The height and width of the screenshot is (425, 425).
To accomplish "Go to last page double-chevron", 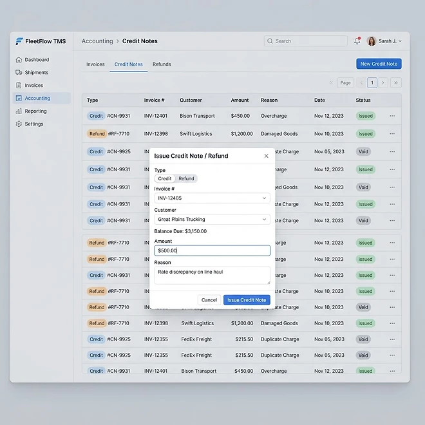I will point(396,82).
